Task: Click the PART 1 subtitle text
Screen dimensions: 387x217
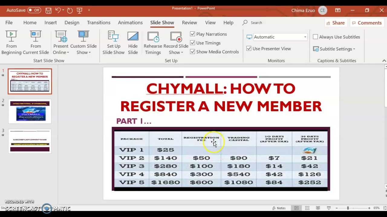Action: pos(134,121)
